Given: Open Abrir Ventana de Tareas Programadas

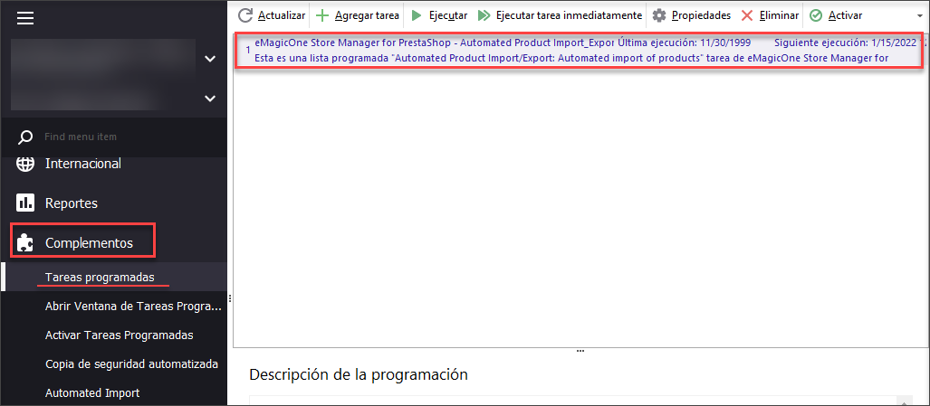Looking at the screenshot, I should coord(133,307).
